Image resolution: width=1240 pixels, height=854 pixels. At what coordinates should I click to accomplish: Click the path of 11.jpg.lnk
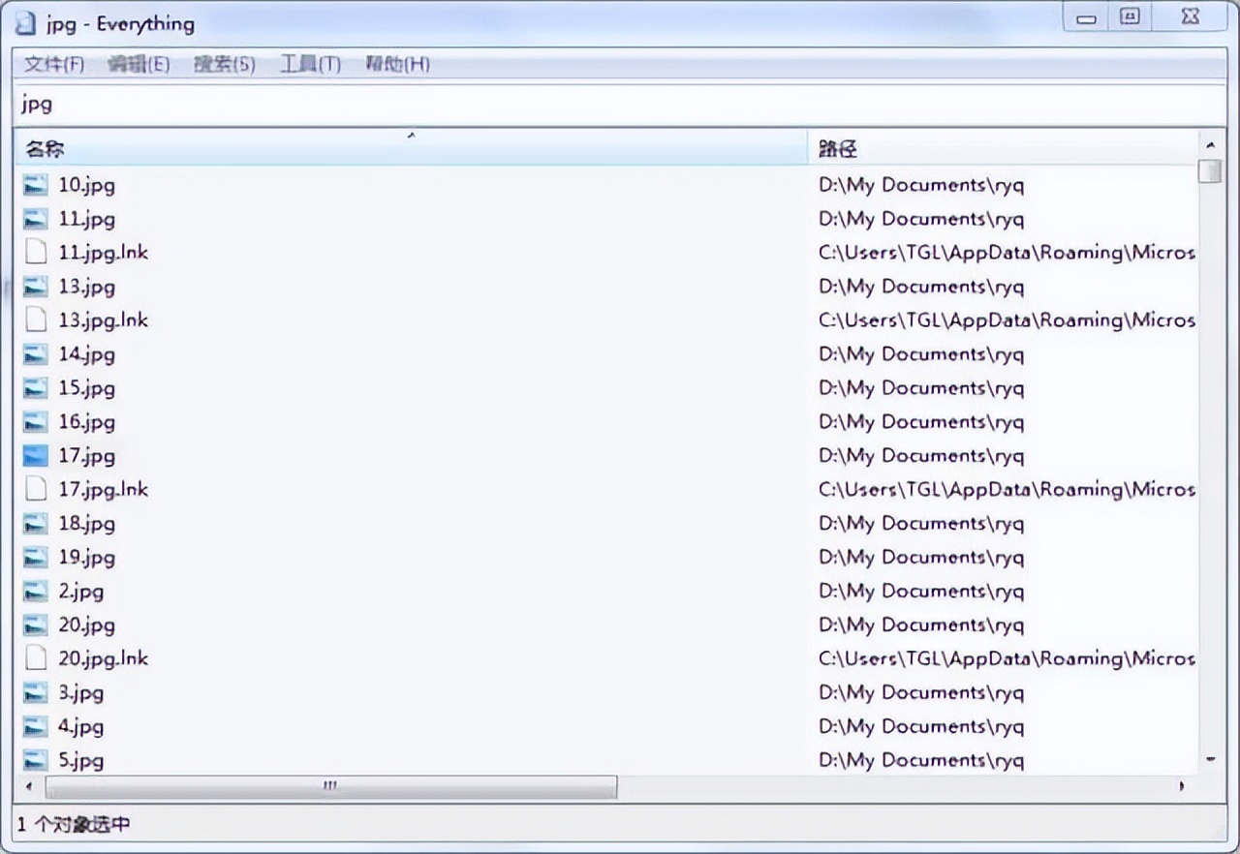[1007, 253]
